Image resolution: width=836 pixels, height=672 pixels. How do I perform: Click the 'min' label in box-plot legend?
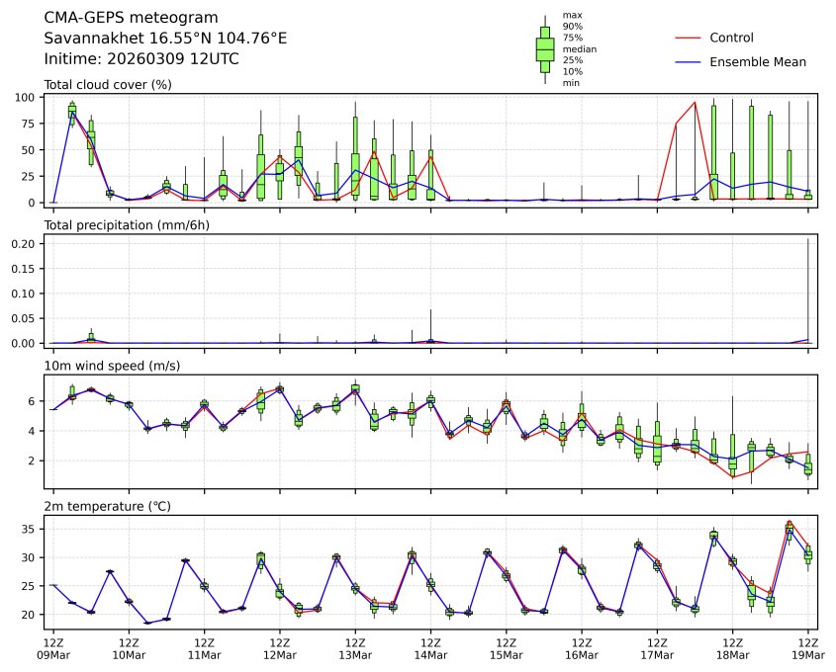point(571,83)
